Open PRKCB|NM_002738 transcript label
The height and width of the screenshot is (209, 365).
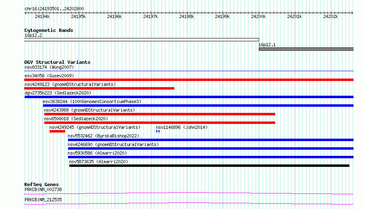pos(43,189)
